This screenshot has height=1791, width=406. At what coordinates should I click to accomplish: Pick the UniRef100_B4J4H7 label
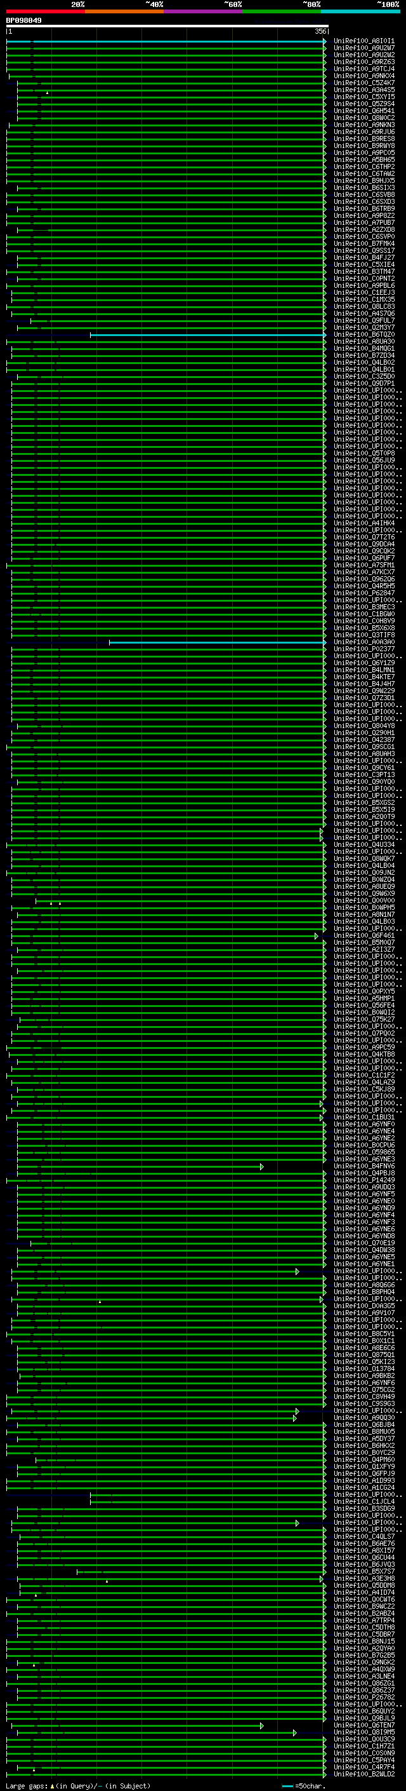coord(363,684)
